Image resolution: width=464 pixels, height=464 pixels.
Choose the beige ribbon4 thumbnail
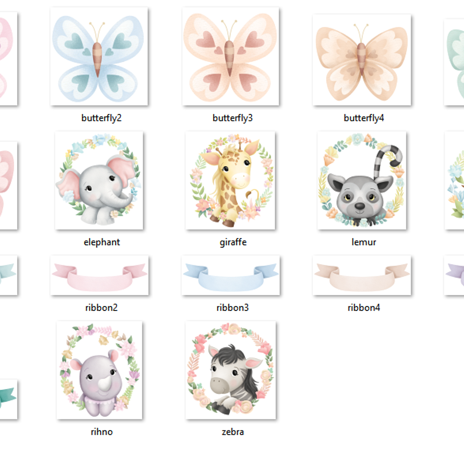click(362, 275)
